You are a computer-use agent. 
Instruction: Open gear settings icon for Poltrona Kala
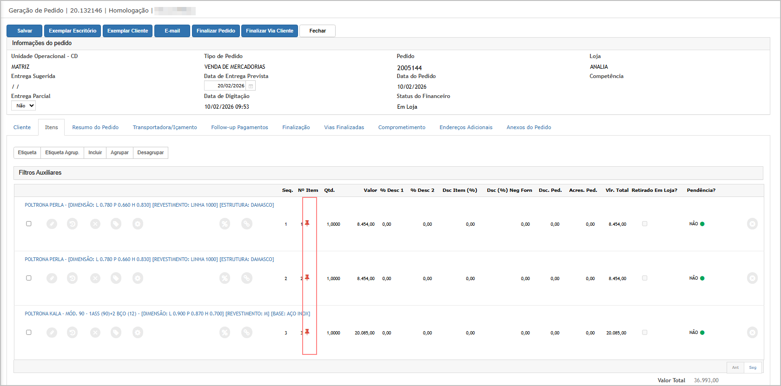pyautogui.click(x=138, y=333)
